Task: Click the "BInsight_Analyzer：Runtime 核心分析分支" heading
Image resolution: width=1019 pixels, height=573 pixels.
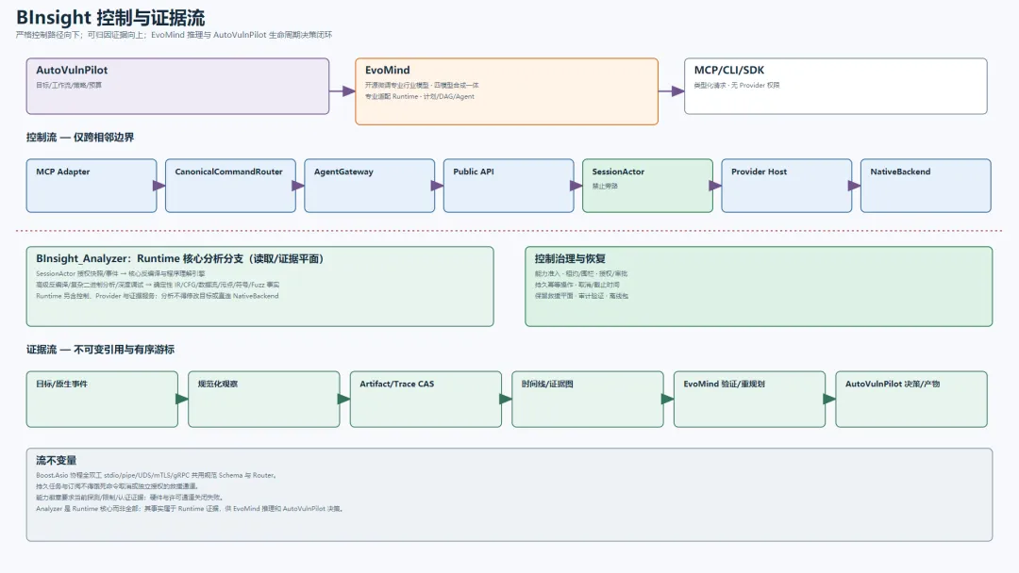Action: tap(179, 259)
